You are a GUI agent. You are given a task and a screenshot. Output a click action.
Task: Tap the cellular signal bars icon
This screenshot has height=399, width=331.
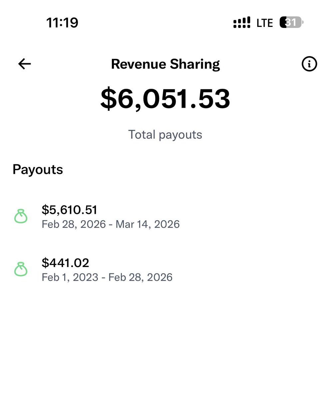[242, 23]
